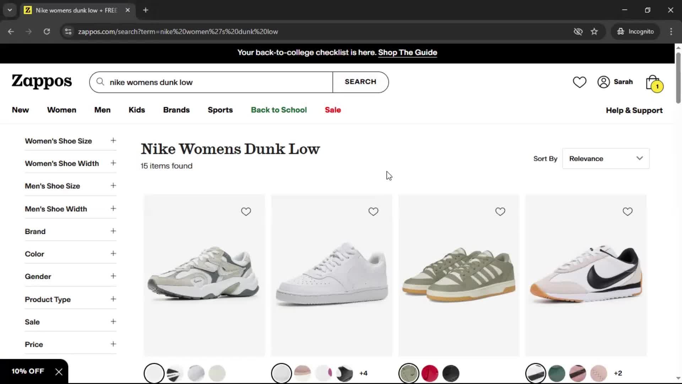The height and width of the screenshot is (384, 682).
Task: Expand the Color filter
Action: [70, 254]
